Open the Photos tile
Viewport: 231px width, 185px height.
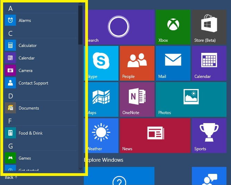[x=191, y=99]
